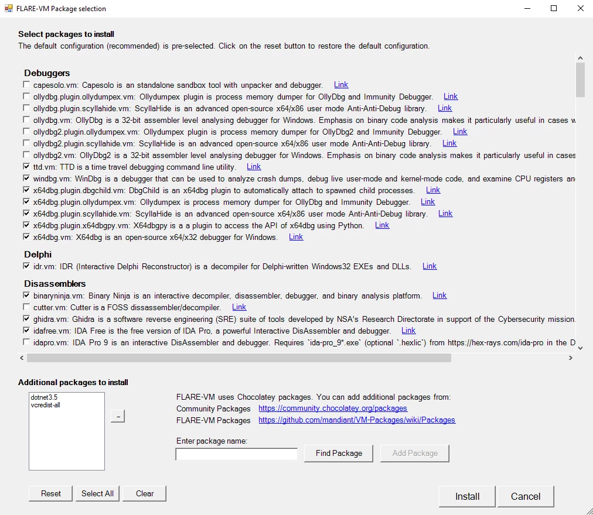
Task: Click the Add Package button
Action: tap(415, 453)
